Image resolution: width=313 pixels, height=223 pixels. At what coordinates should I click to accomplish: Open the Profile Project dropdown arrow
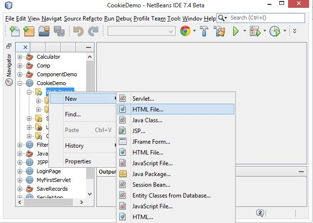[x=285, y=31]
